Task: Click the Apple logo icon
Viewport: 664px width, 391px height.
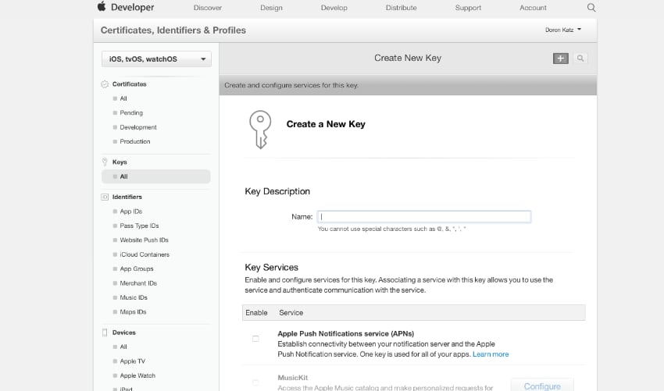Action: coord(102,6)
